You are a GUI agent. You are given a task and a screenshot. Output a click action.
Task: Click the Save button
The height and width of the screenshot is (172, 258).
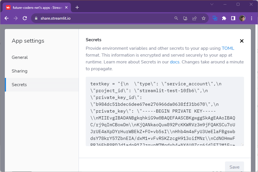[234, 167]
